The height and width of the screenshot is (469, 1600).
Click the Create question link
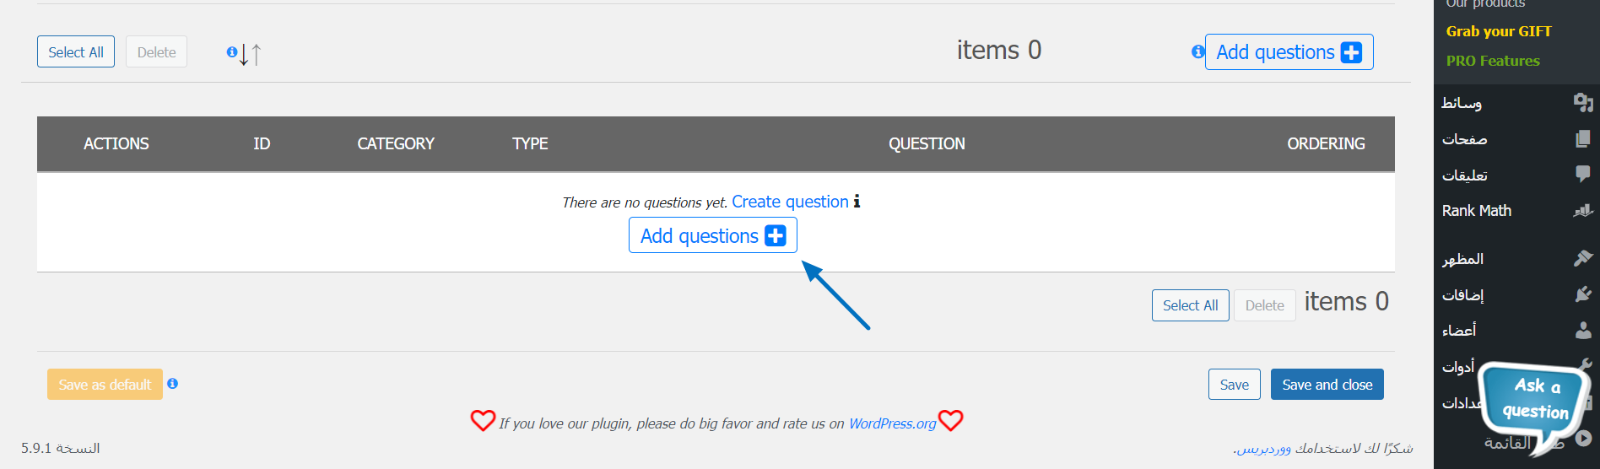[x=790, y=202]
